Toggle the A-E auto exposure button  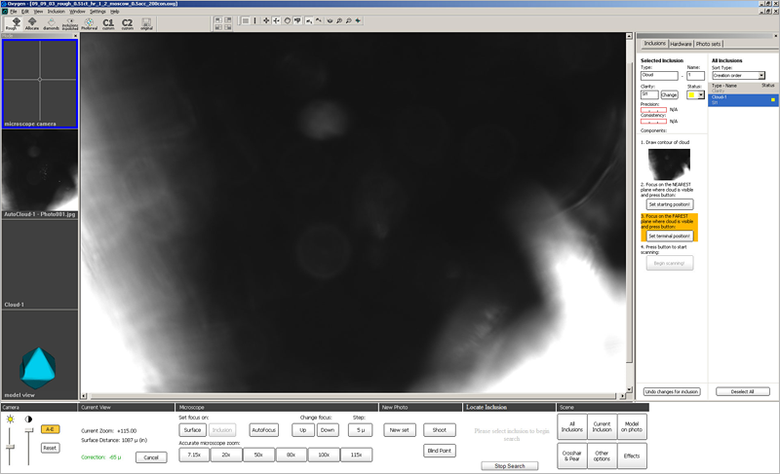click(x=50, y=428)
